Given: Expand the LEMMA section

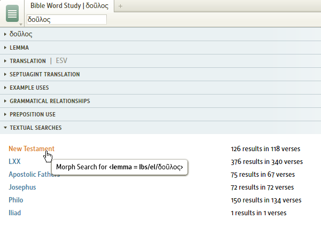Looking at the screenshot, I should pos(160,48).
